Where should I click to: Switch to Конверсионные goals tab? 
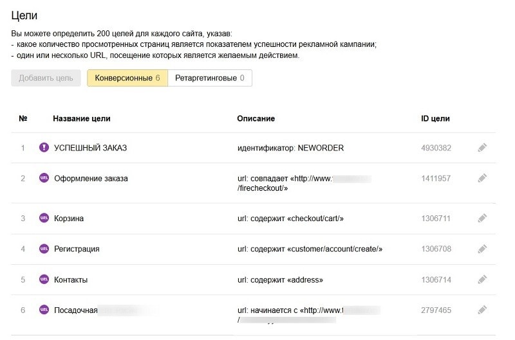tap(127, 78)
